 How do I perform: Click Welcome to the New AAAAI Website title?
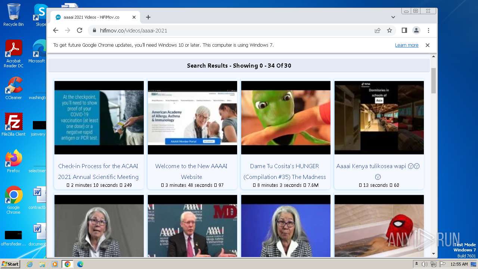[x=191, y=171]
